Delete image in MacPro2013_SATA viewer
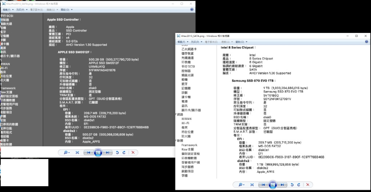The width and height of the screenshot is (371, 192). [x=133, y=153]
